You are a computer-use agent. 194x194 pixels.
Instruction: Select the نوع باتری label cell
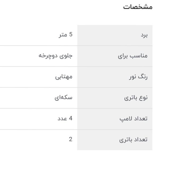115,98
